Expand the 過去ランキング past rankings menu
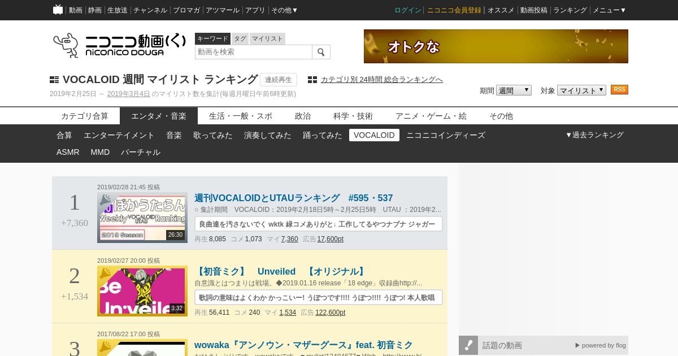This screenshot has height=356, width=678. click(594, 135)
